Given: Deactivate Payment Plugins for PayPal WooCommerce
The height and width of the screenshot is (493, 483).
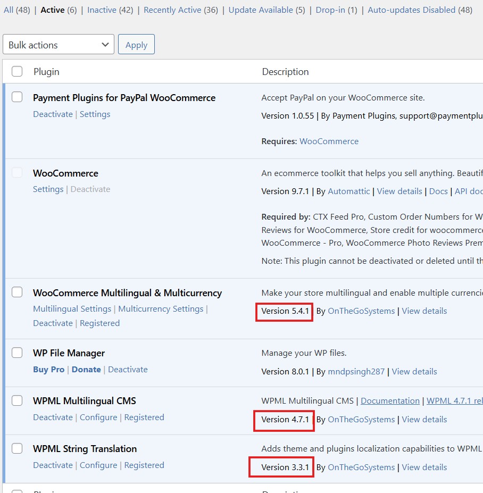Looking at the screenshot, I should tap(53, 114).
